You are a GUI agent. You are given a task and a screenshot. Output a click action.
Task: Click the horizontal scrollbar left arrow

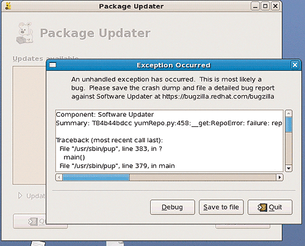tap(59, 178)
